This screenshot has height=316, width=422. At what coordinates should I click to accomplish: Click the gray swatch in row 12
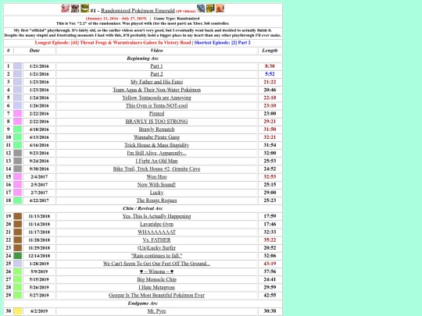pos(18,153)
